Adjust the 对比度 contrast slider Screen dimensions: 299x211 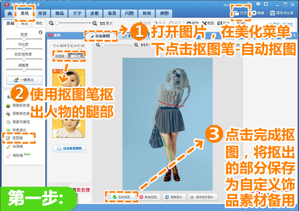24,49
